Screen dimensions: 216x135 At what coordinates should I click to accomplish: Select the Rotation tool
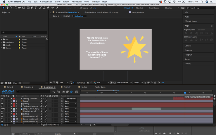(16, 8)
